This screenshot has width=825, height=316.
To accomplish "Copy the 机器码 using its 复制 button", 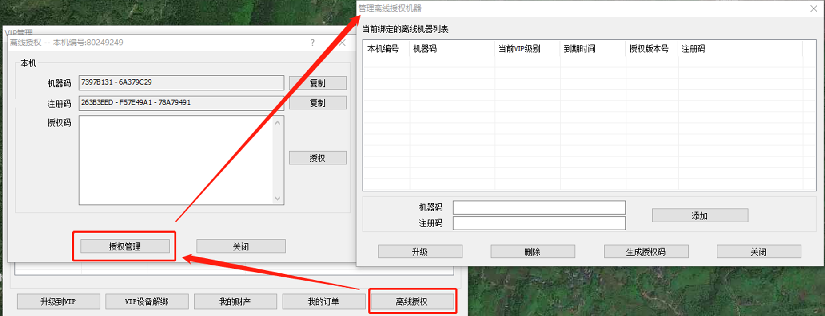I will click(x=317, y=83).
